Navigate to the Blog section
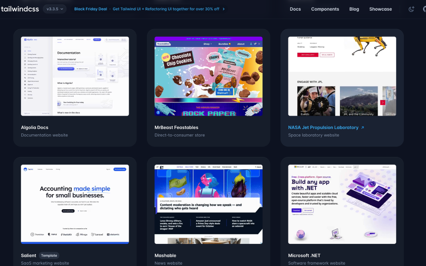 (354, 9)
